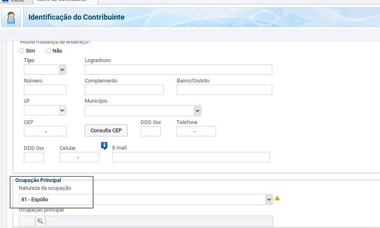
Task: Click into the Logradouro text field
Action: click(178, 70)
